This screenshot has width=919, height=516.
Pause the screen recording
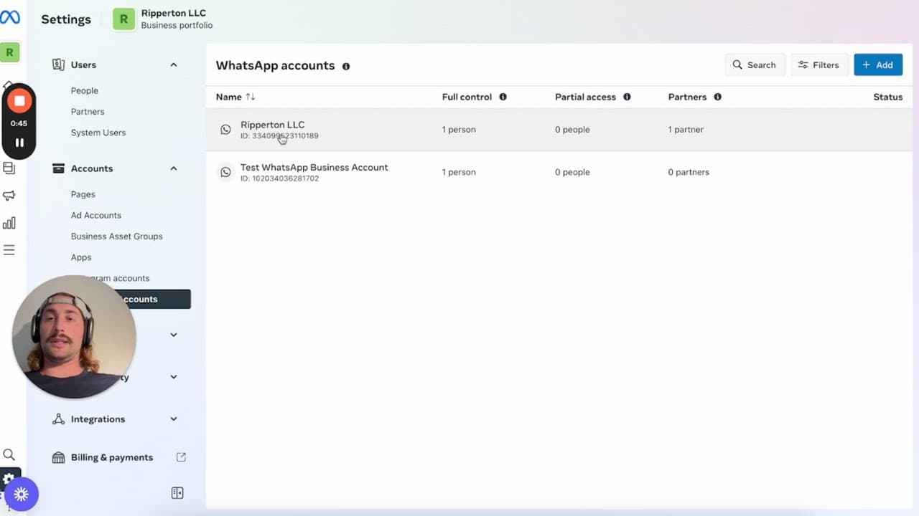19,143
